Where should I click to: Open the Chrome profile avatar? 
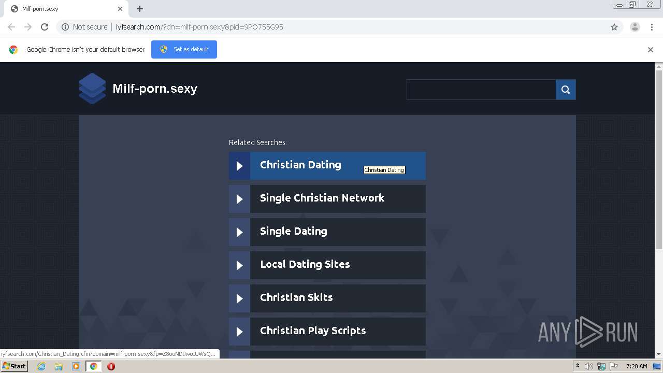click(635, 27)
